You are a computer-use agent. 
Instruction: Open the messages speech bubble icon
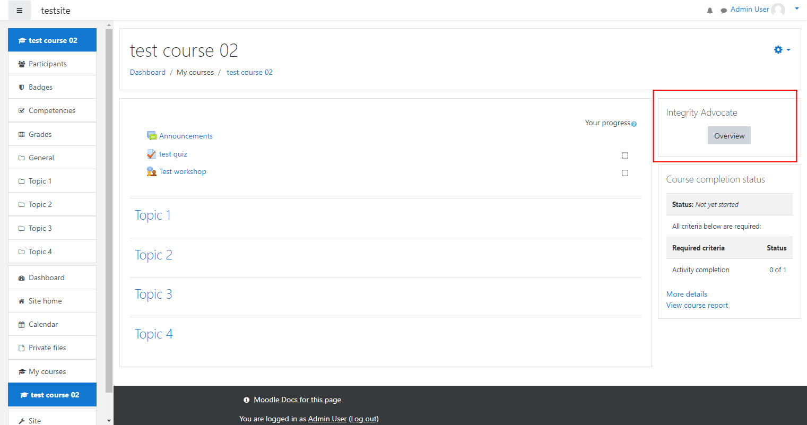724,11
